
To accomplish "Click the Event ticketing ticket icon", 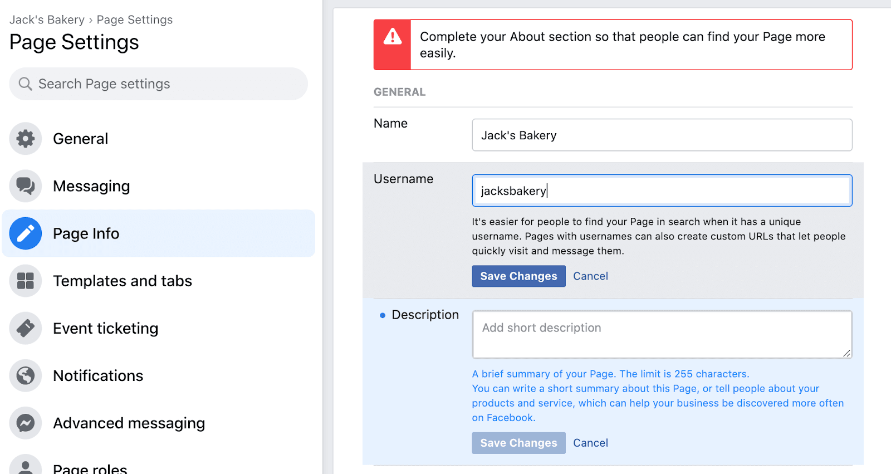I will (x=26, y=328).
